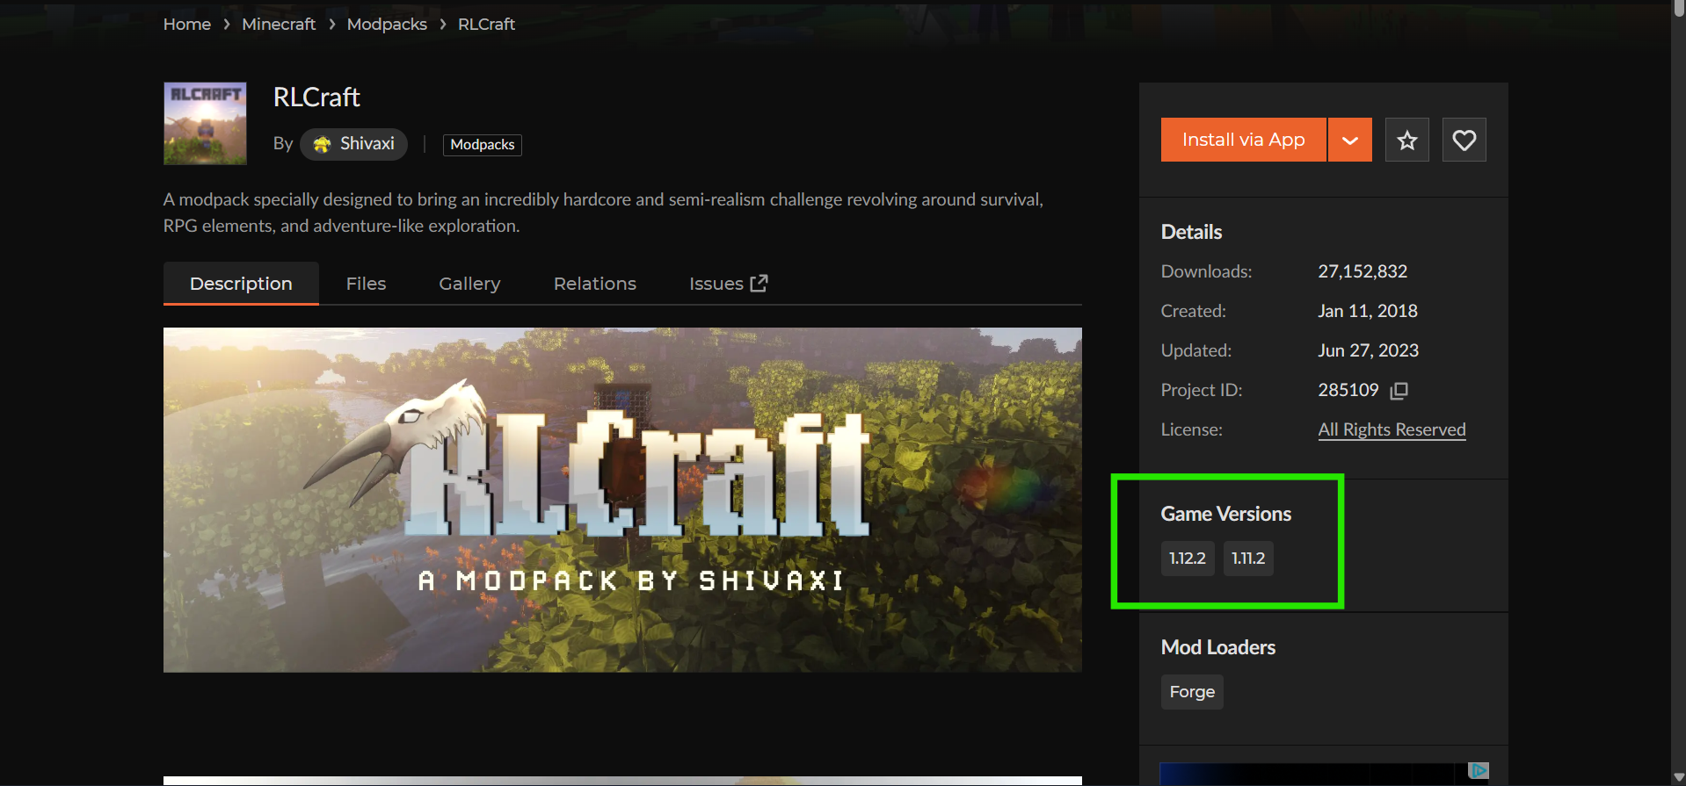Viewport: 1686px width, 786px height.
Task: Switch to the Relations tab
Action: coord(595,284)
